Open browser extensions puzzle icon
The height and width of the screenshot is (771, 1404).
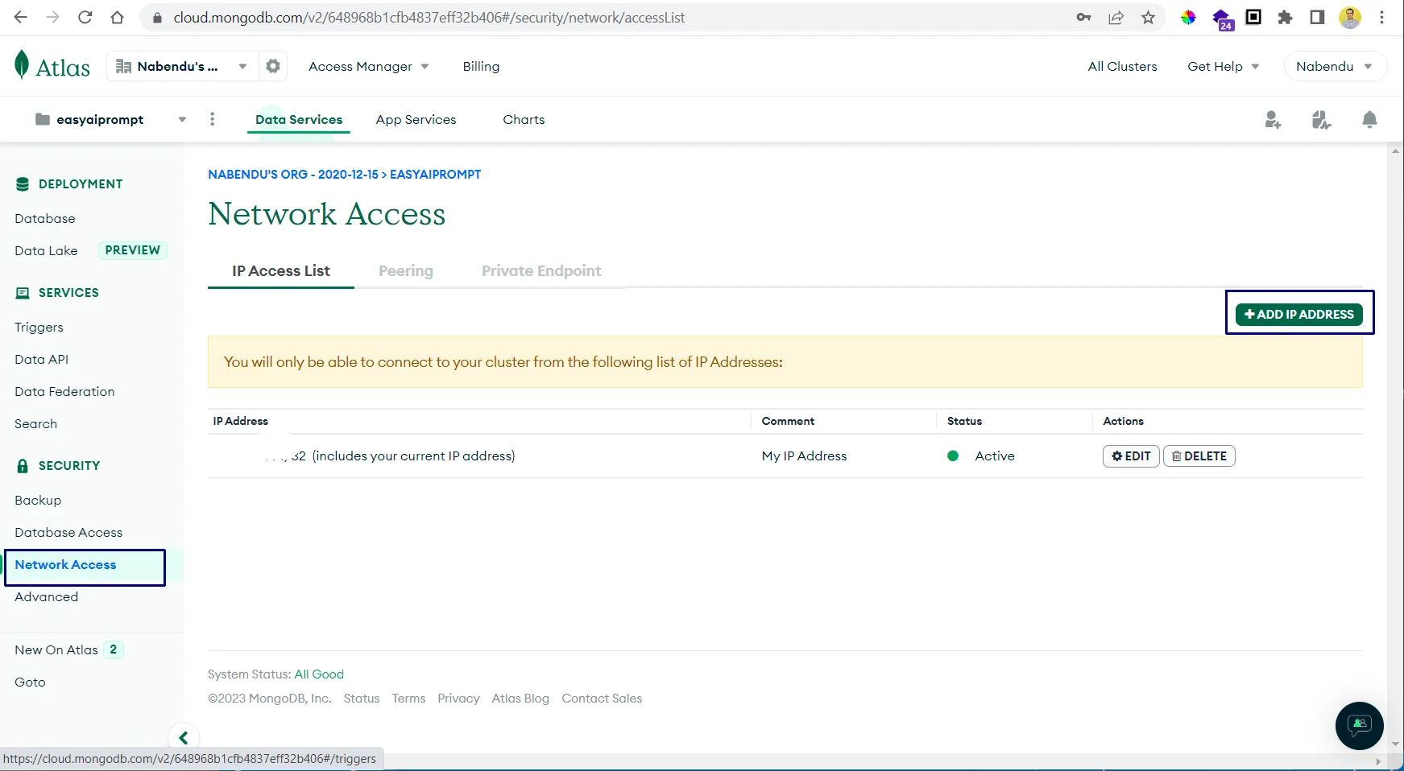click(1285, 17)
